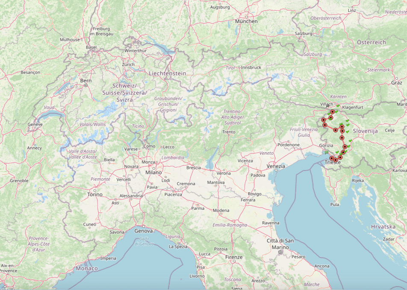Select the westernmost red route waypoint

coord(324,120)
